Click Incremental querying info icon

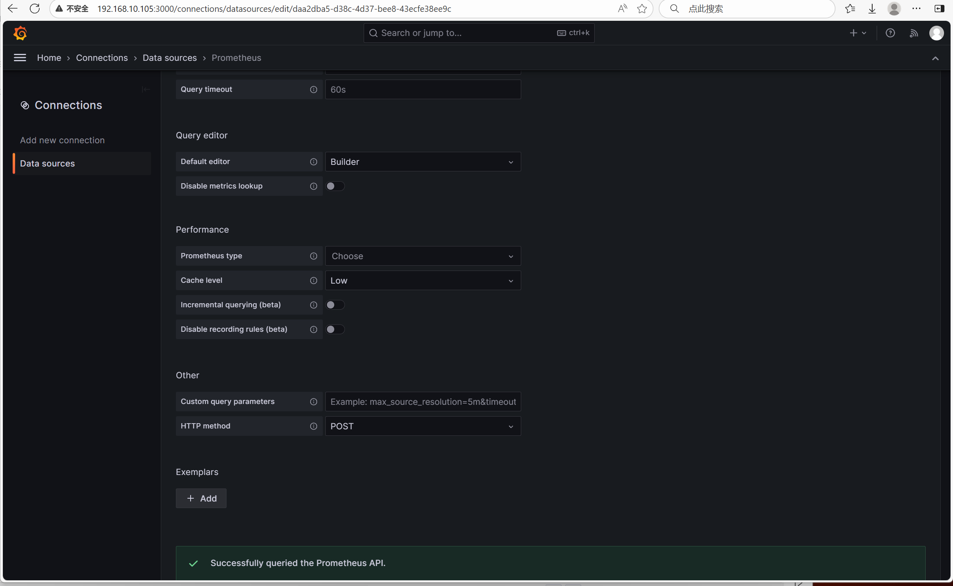(313, 305)
